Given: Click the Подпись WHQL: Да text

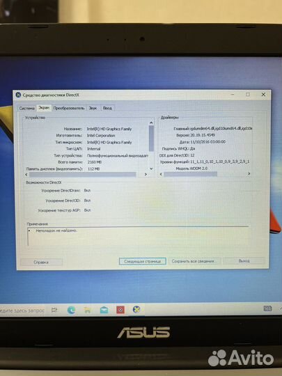Looking at the screenshot, I should (x=178, y=149).
